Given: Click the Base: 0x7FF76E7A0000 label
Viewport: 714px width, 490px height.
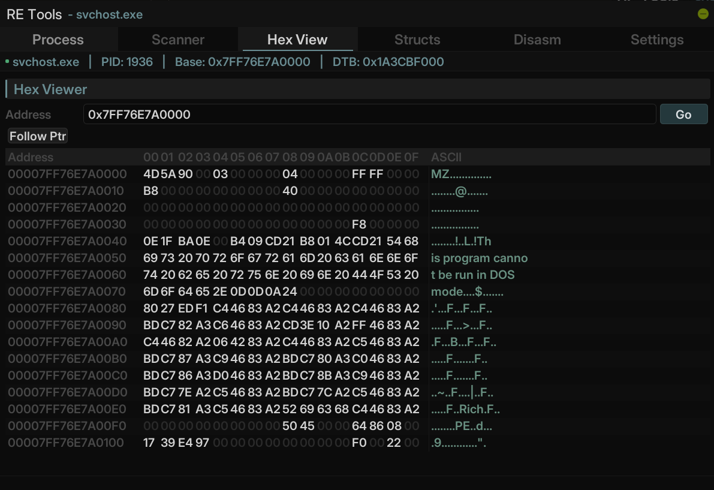Looking at the screenshot, I should 242,62.
